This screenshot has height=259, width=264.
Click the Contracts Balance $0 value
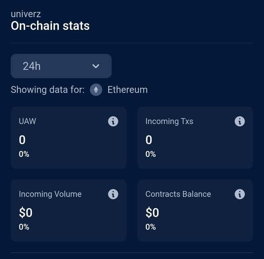152,213
